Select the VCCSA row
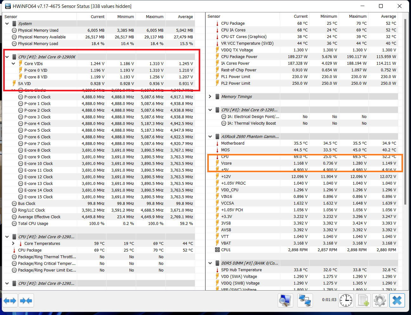 click(x=302, y=203)
